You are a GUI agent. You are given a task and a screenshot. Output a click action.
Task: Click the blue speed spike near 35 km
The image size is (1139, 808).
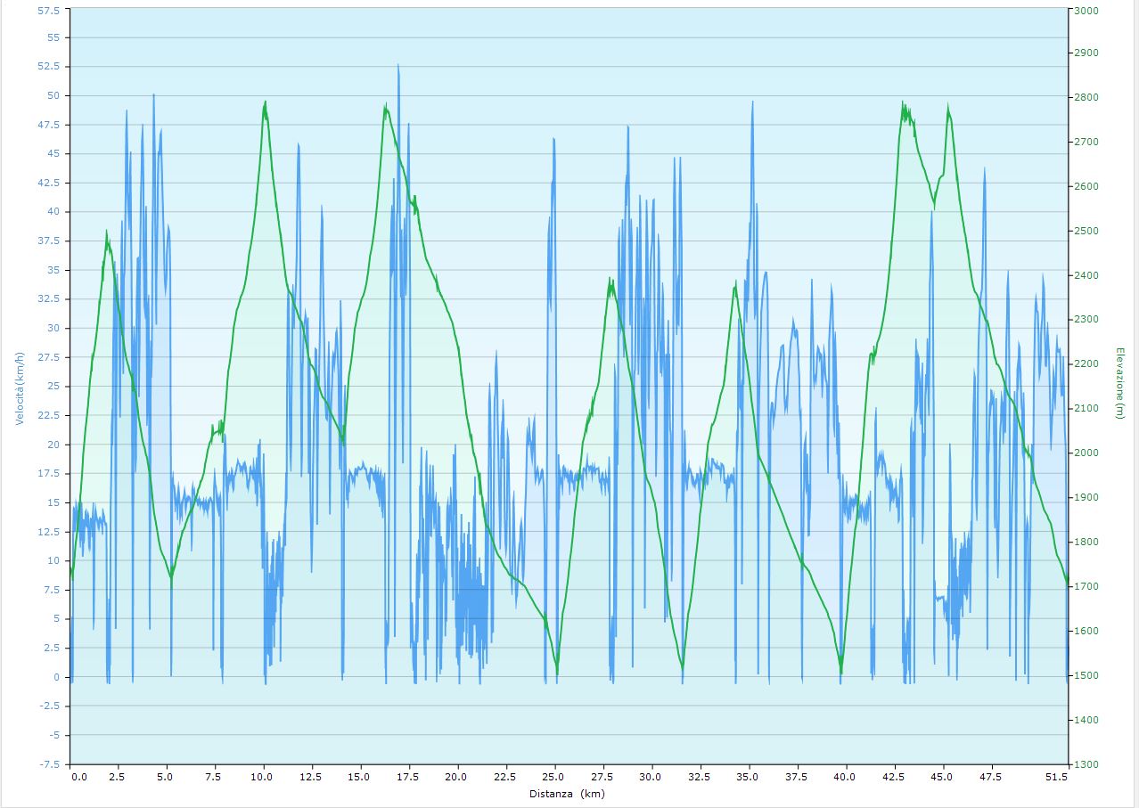point(752,103)
